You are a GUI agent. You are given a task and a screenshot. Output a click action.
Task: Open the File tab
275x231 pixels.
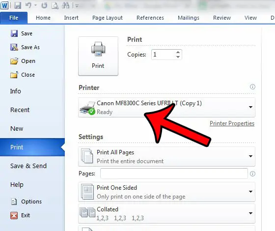(14, 18)
